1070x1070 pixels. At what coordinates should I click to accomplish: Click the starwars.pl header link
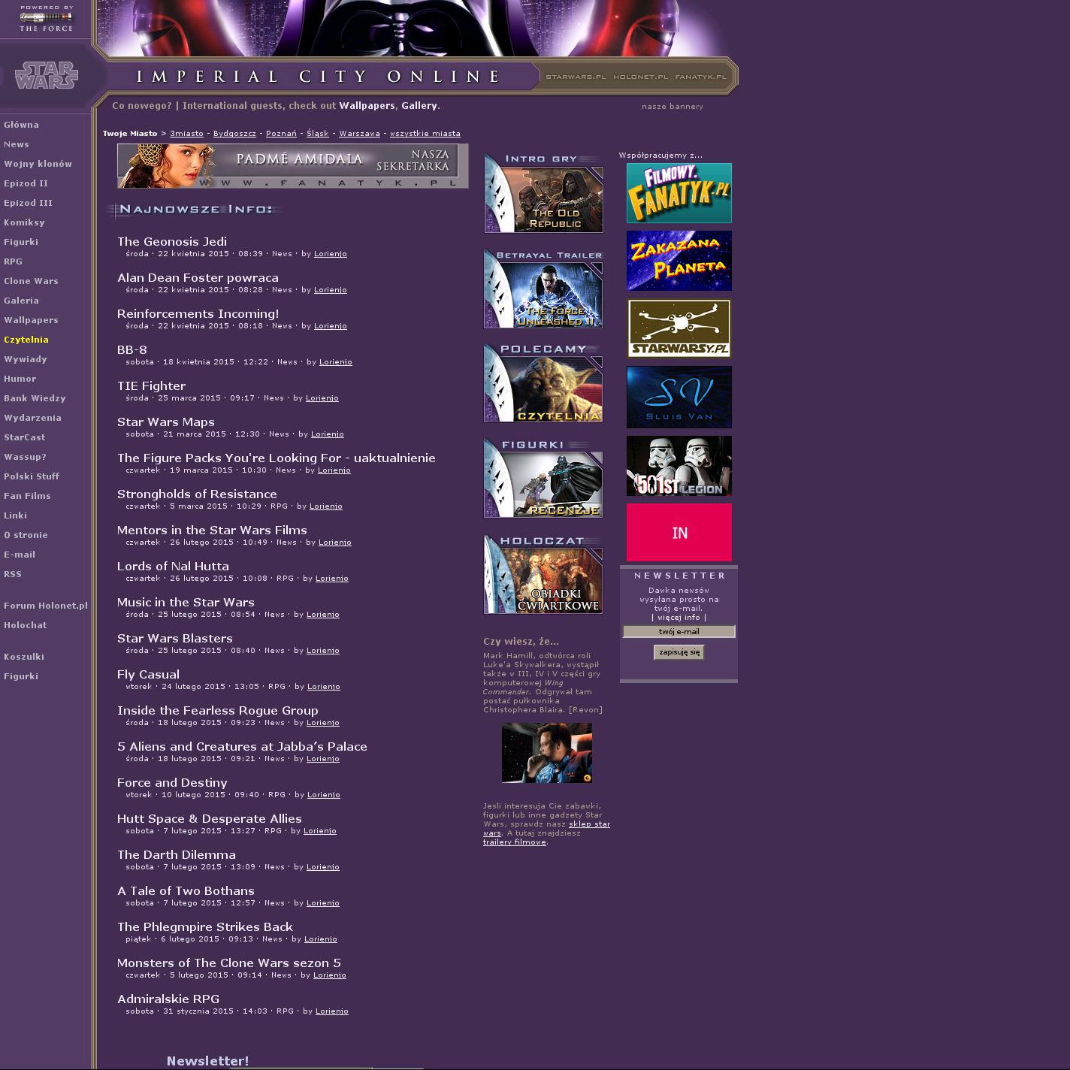576,77
